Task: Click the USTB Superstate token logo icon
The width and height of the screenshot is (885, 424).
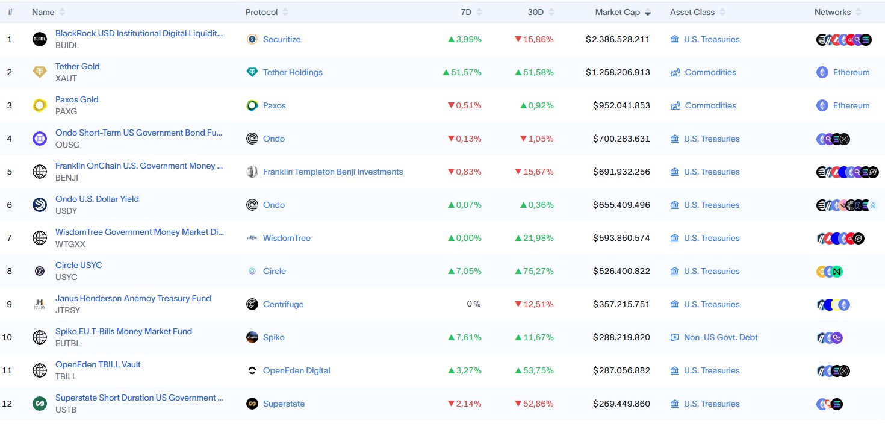Action: tap(40, 404)
